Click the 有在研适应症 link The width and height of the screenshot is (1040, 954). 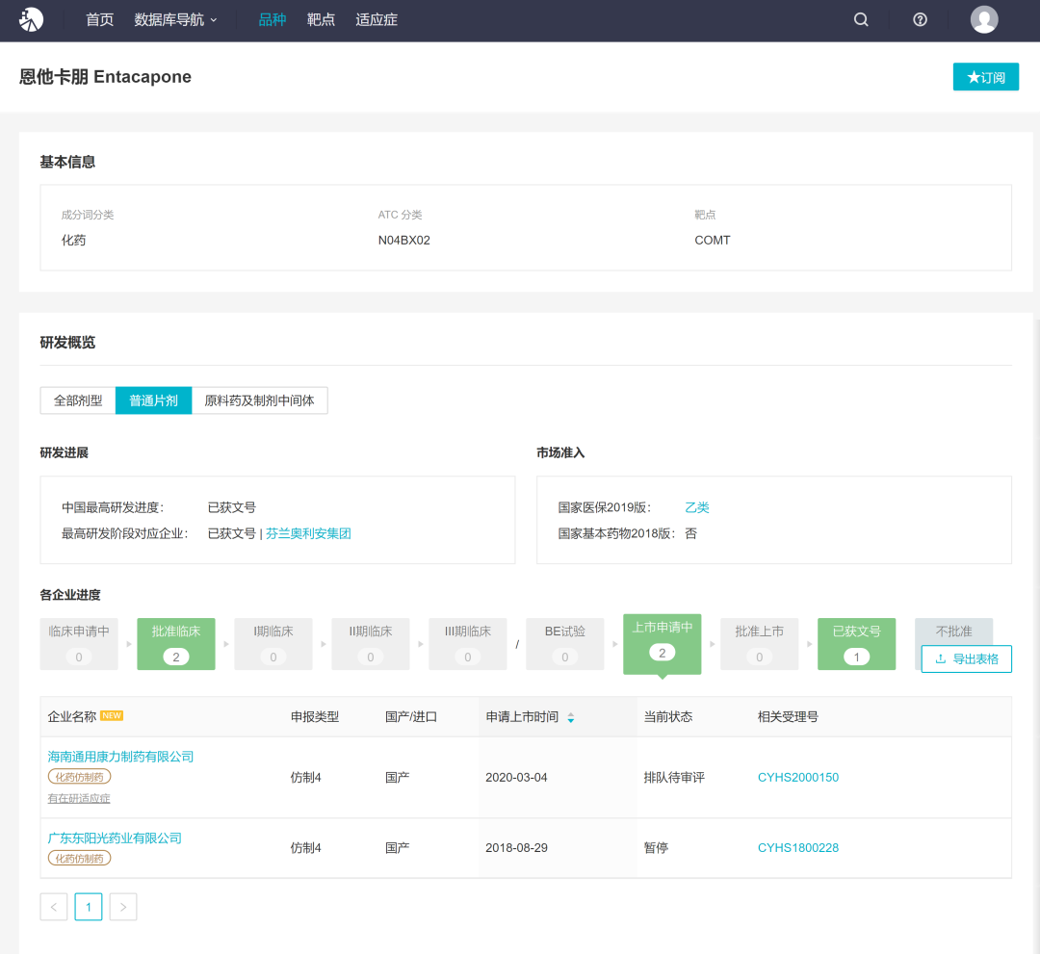pos(79,798)
